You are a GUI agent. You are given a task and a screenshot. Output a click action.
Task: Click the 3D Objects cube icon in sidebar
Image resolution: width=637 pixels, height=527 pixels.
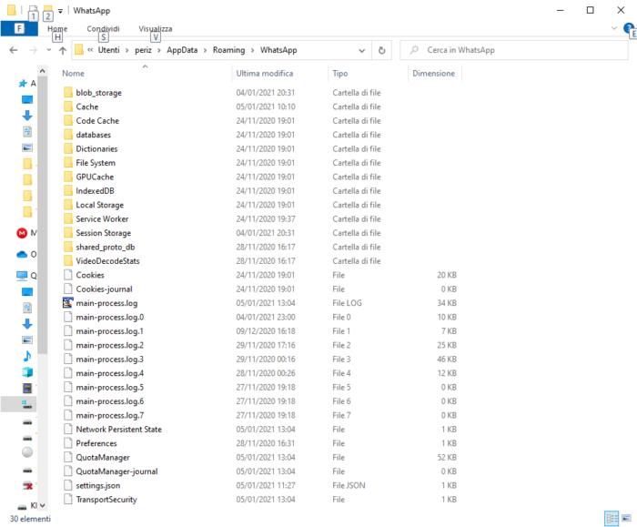27,371
